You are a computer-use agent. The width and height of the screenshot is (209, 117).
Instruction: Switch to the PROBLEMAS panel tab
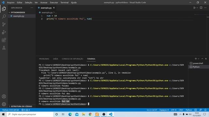(44, 59)
